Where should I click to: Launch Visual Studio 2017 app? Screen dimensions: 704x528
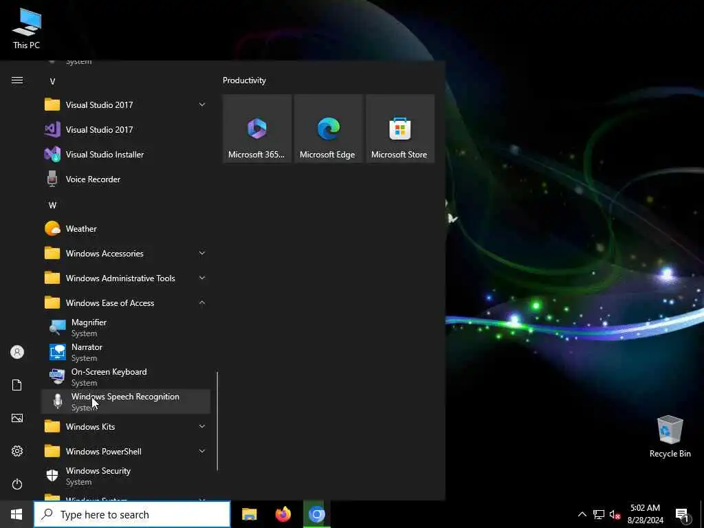(125, 130)
